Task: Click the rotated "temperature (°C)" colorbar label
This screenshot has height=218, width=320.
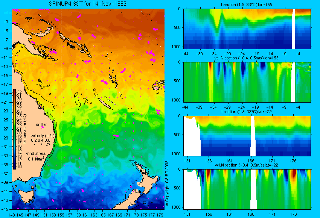Action: point(25,129)
